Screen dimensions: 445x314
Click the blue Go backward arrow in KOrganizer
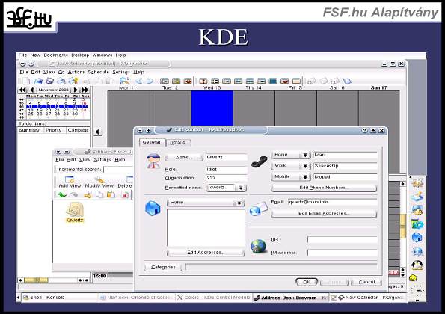coord(139,81)
